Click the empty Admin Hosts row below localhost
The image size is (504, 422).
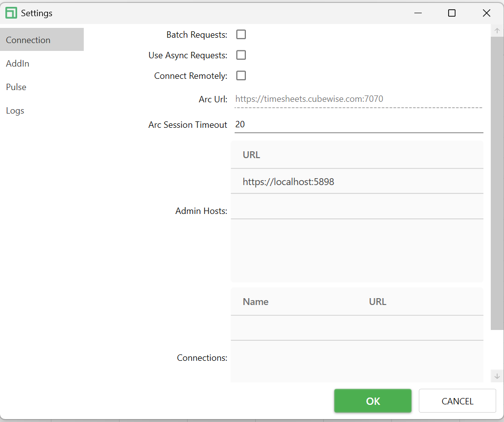pyautogui.click(x=357, y=207)
